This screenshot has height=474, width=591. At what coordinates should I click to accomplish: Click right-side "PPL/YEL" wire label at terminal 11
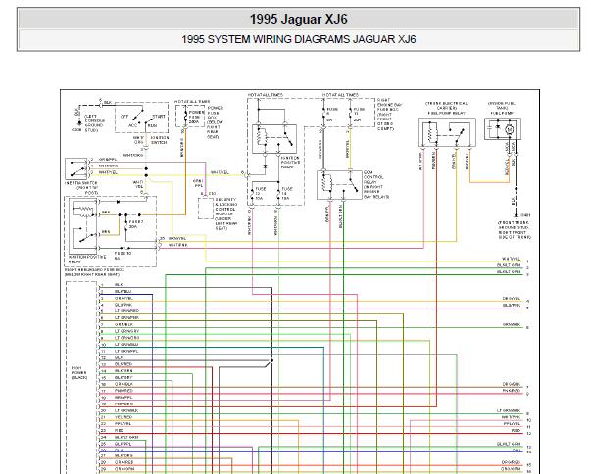tap(512, 424)
